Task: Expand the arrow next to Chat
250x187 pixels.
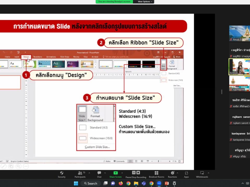Action: (105, 173)
